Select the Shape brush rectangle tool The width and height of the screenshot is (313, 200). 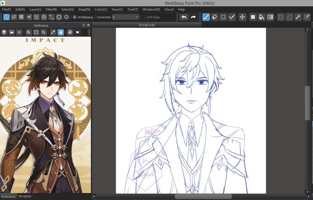point(223,17)
